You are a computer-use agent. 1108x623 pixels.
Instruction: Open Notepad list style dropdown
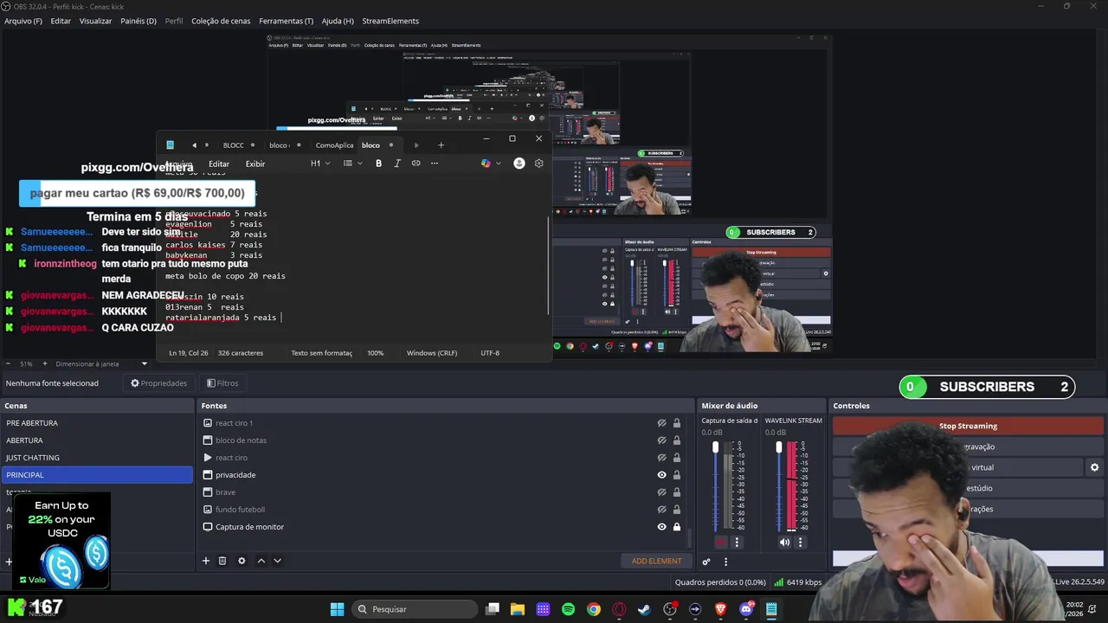pos(352,164)
